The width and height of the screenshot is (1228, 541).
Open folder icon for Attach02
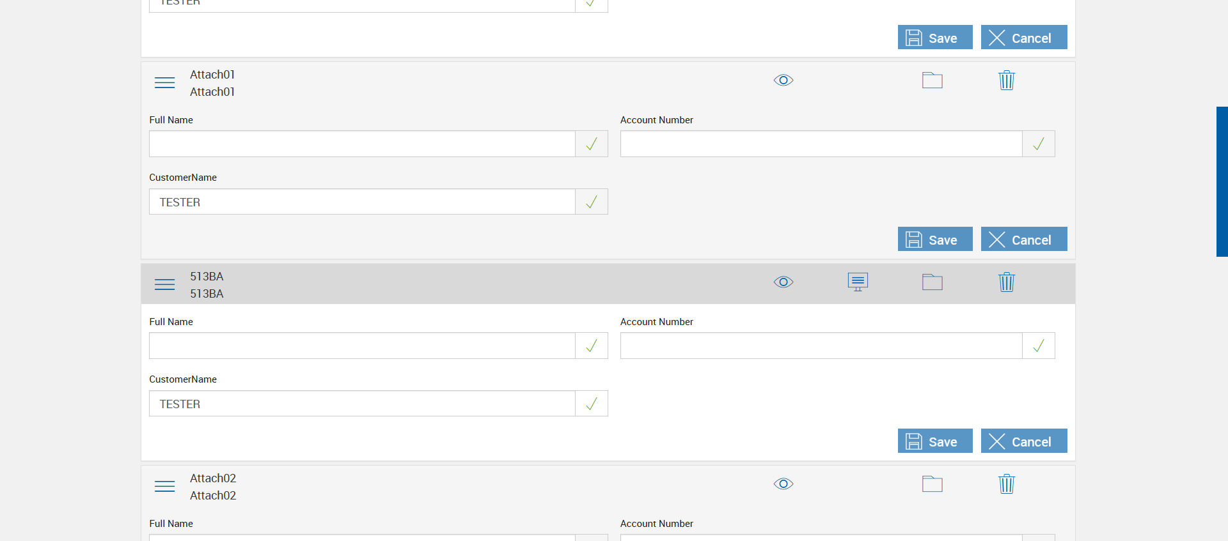tap(932, 484)
